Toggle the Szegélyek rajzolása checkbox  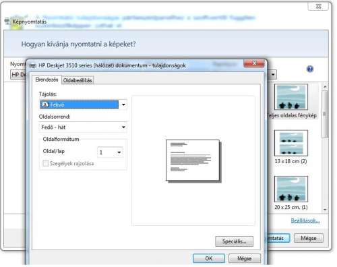coord(46,163)
